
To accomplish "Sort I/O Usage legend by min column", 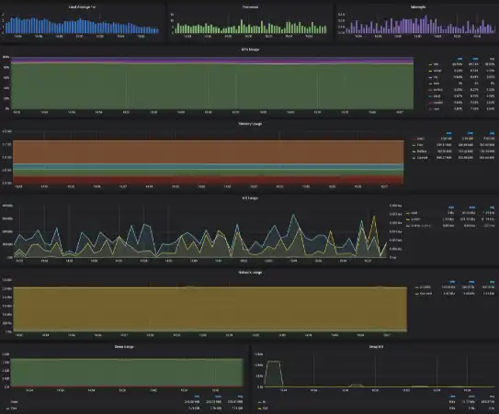I will [x=451, y=207].
